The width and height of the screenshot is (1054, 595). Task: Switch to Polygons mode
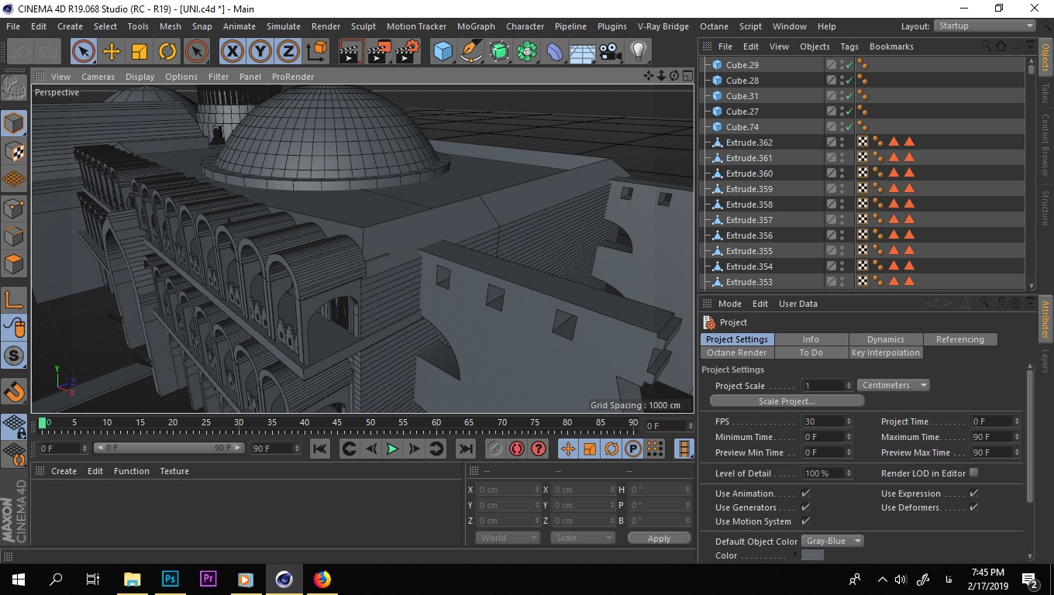(x=14, y=263)
